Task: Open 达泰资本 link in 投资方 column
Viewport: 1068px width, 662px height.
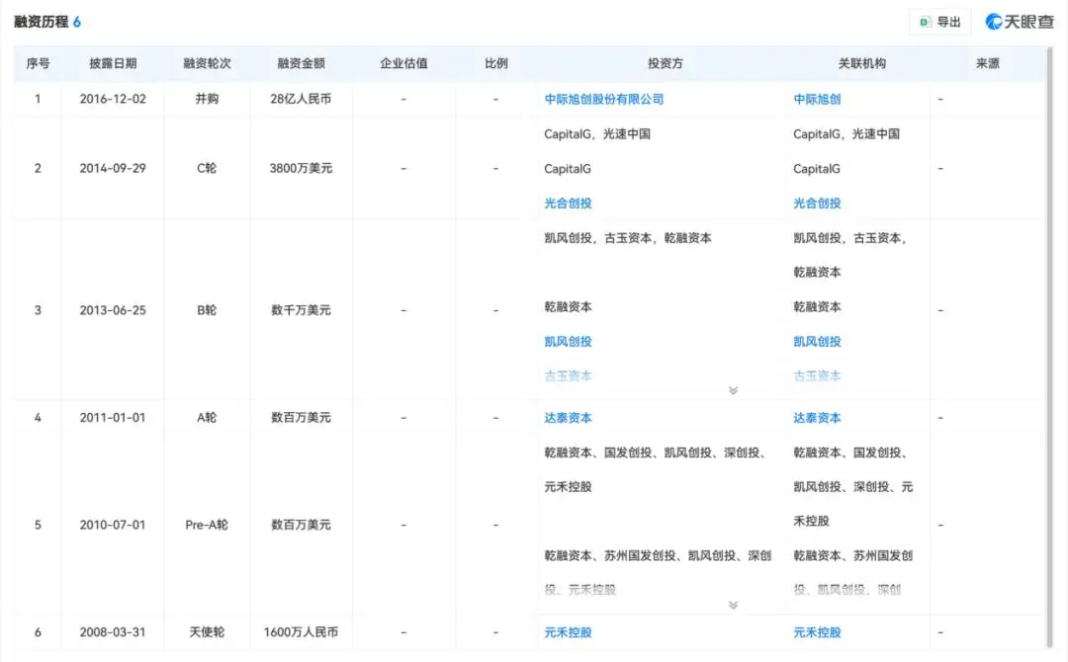Action: click(568, 418)
